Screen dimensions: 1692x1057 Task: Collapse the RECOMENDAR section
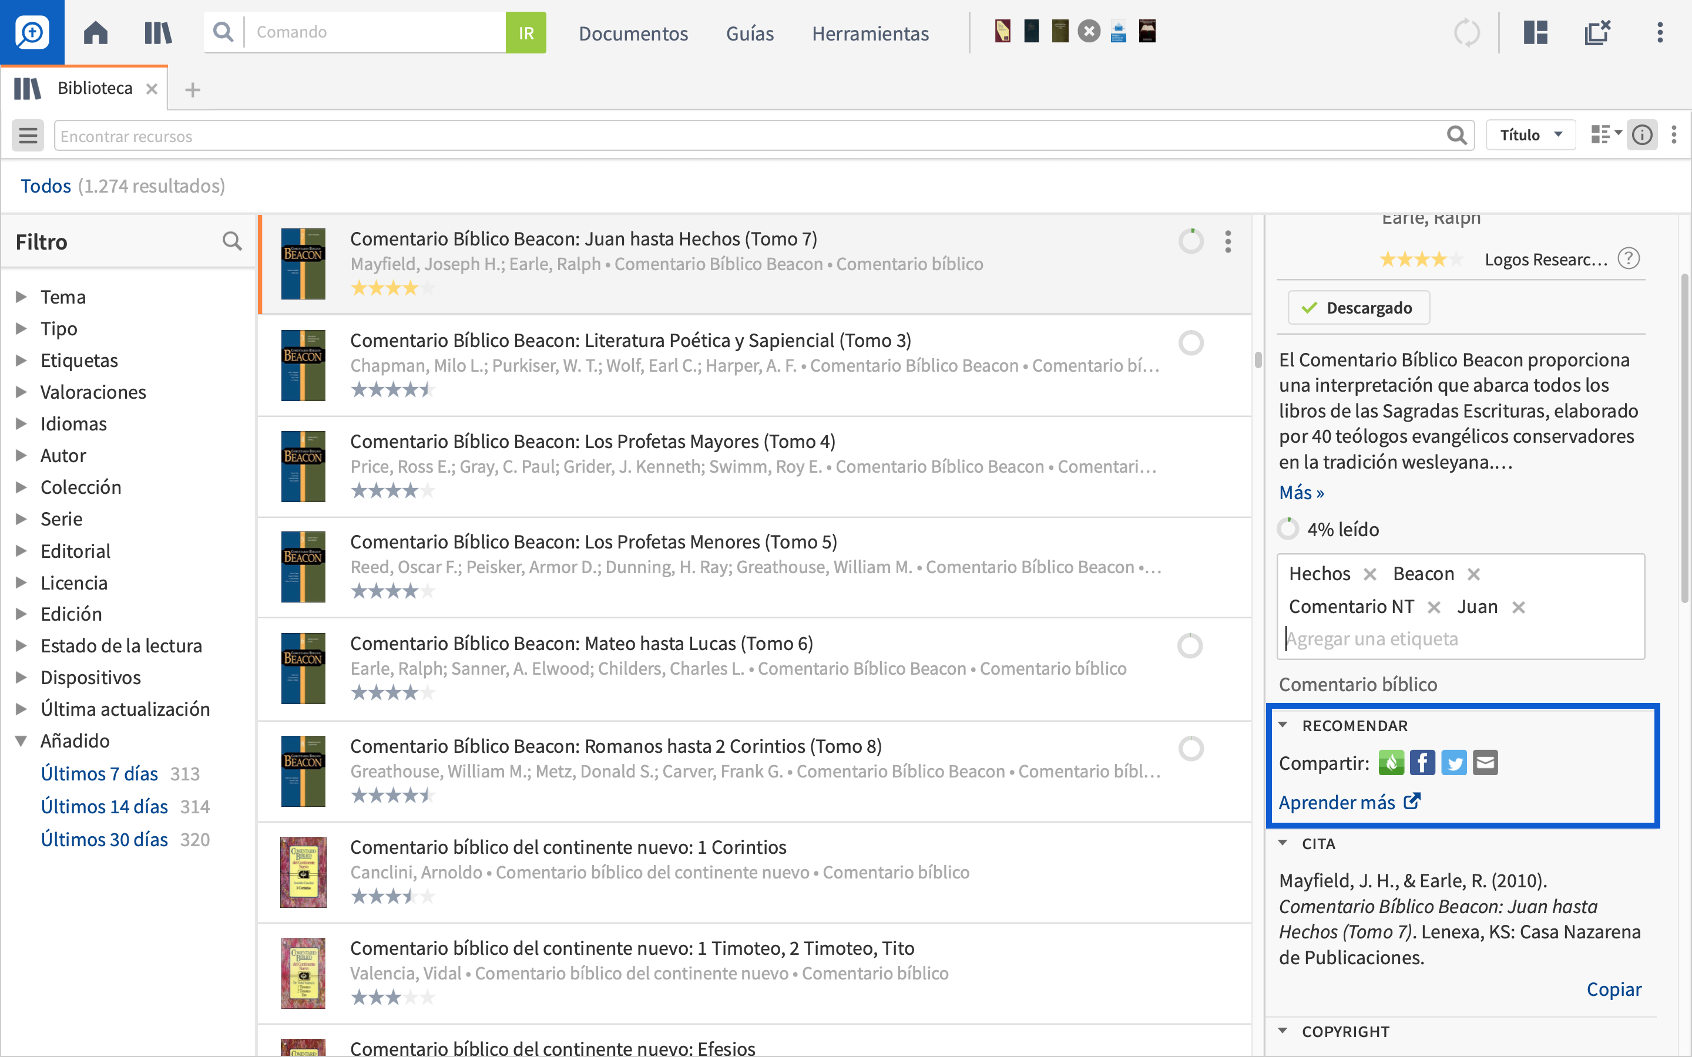(x=1283, y=725)
